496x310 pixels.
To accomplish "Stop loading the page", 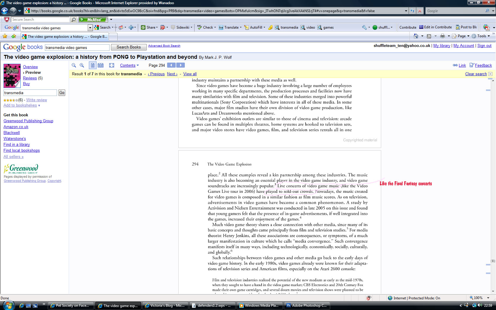I will pyautogui.click(x=420, y=11).
